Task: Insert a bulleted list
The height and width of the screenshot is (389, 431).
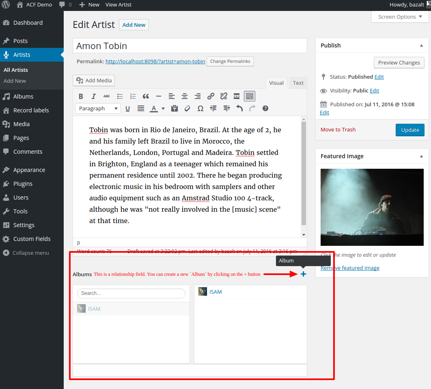Action: click(x=120, y=97)
